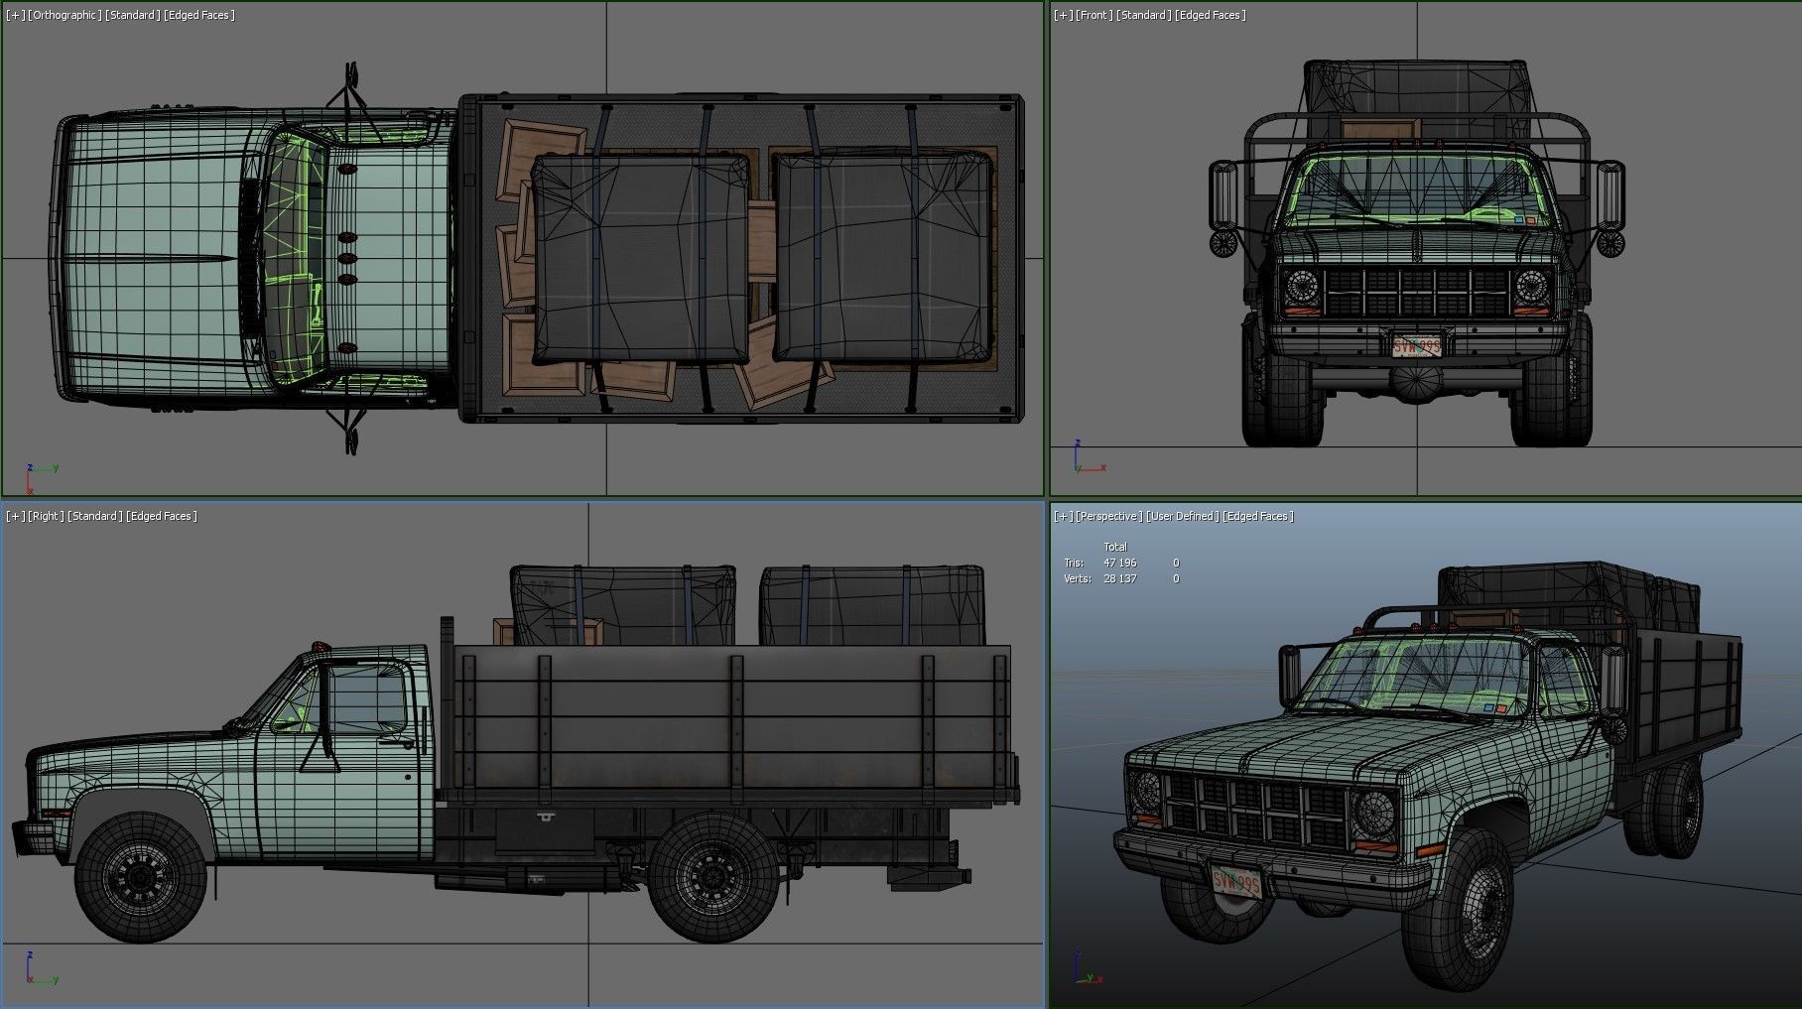
Task: Click the triangle count value '47 196'
Action: (1119, 563)
